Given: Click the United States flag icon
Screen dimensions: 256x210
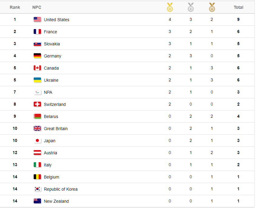Looking at the screenshot, I should point(37,20).
